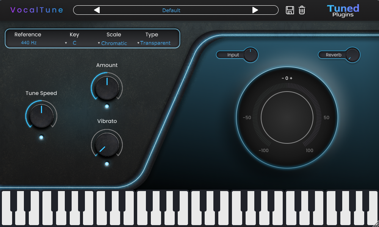
Task: Toggle the light below Amount knob
Action: tap(107, 107)
